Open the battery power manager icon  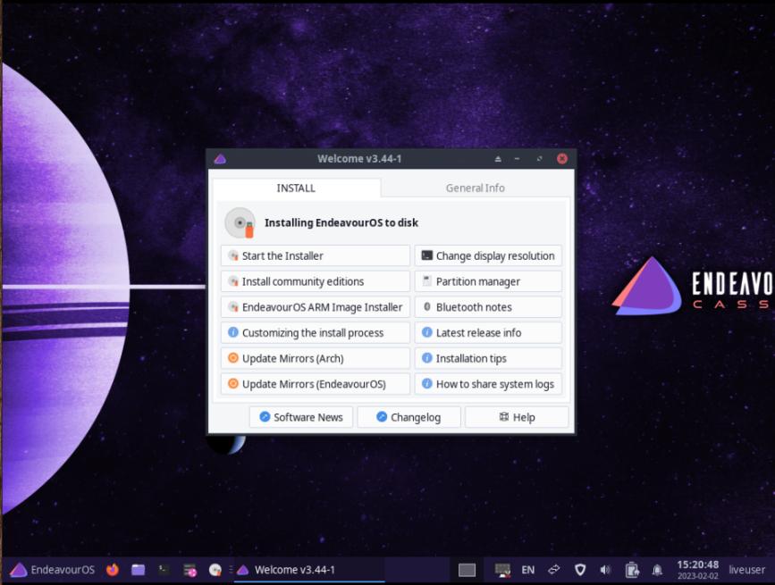click(632, 570)
